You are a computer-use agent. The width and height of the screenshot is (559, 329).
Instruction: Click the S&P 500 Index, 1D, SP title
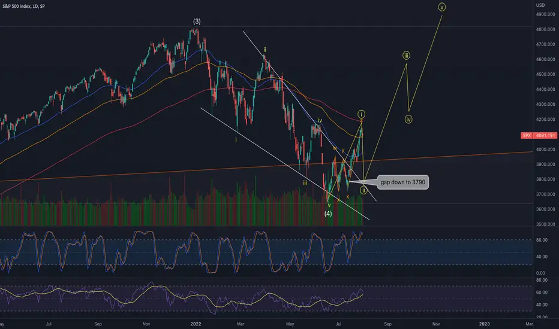(x=23, y=6)
